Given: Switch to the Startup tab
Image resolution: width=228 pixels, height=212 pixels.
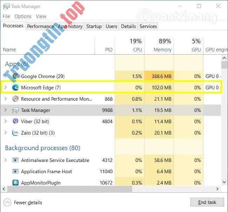Looking at the screenshot, I should tap(94, 26).
